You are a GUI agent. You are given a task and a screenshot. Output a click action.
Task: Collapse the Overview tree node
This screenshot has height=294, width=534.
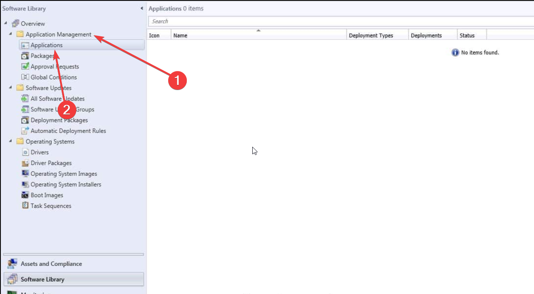pyautogui.click(x=6, y=23)
